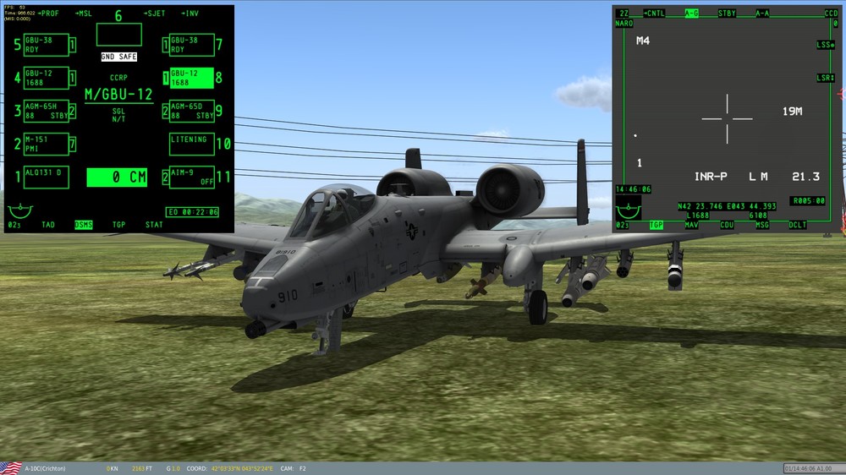
Task: Click the N42 23.746 E043 44.393 coordinates
Action: click(x=727, y=206)
